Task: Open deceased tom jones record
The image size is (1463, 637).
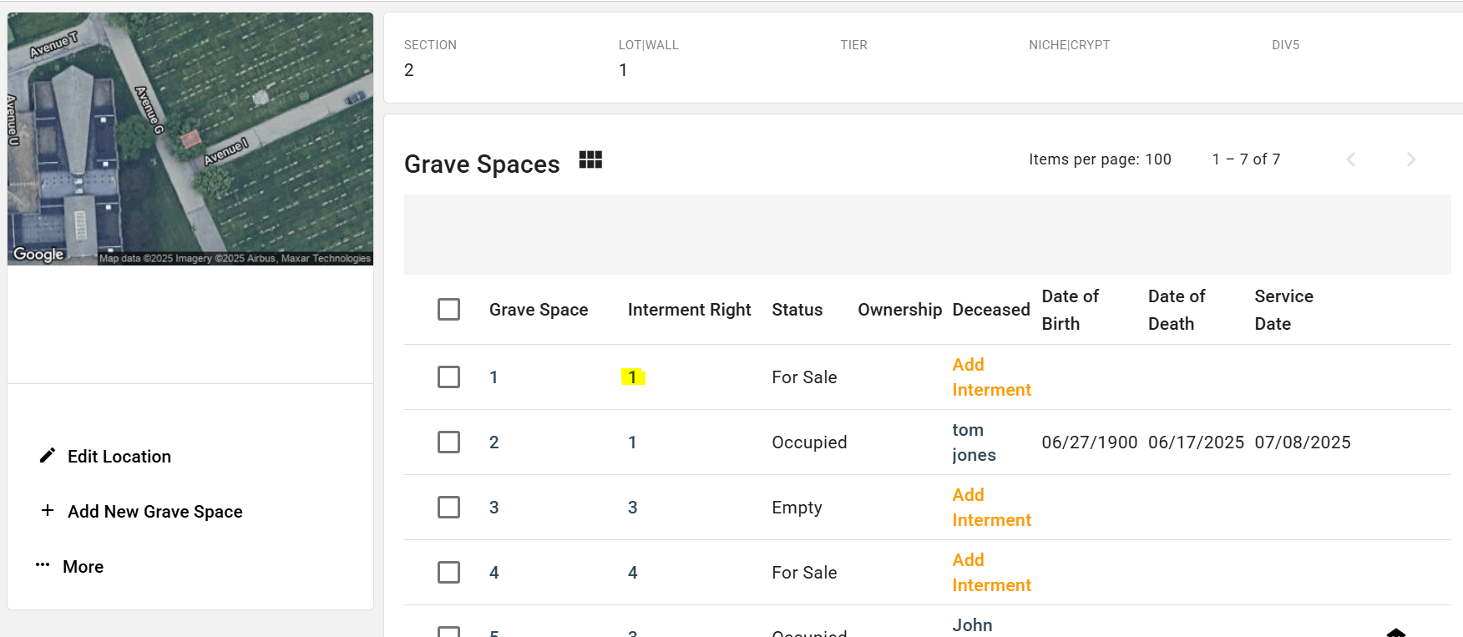Action: pos(974,442)
